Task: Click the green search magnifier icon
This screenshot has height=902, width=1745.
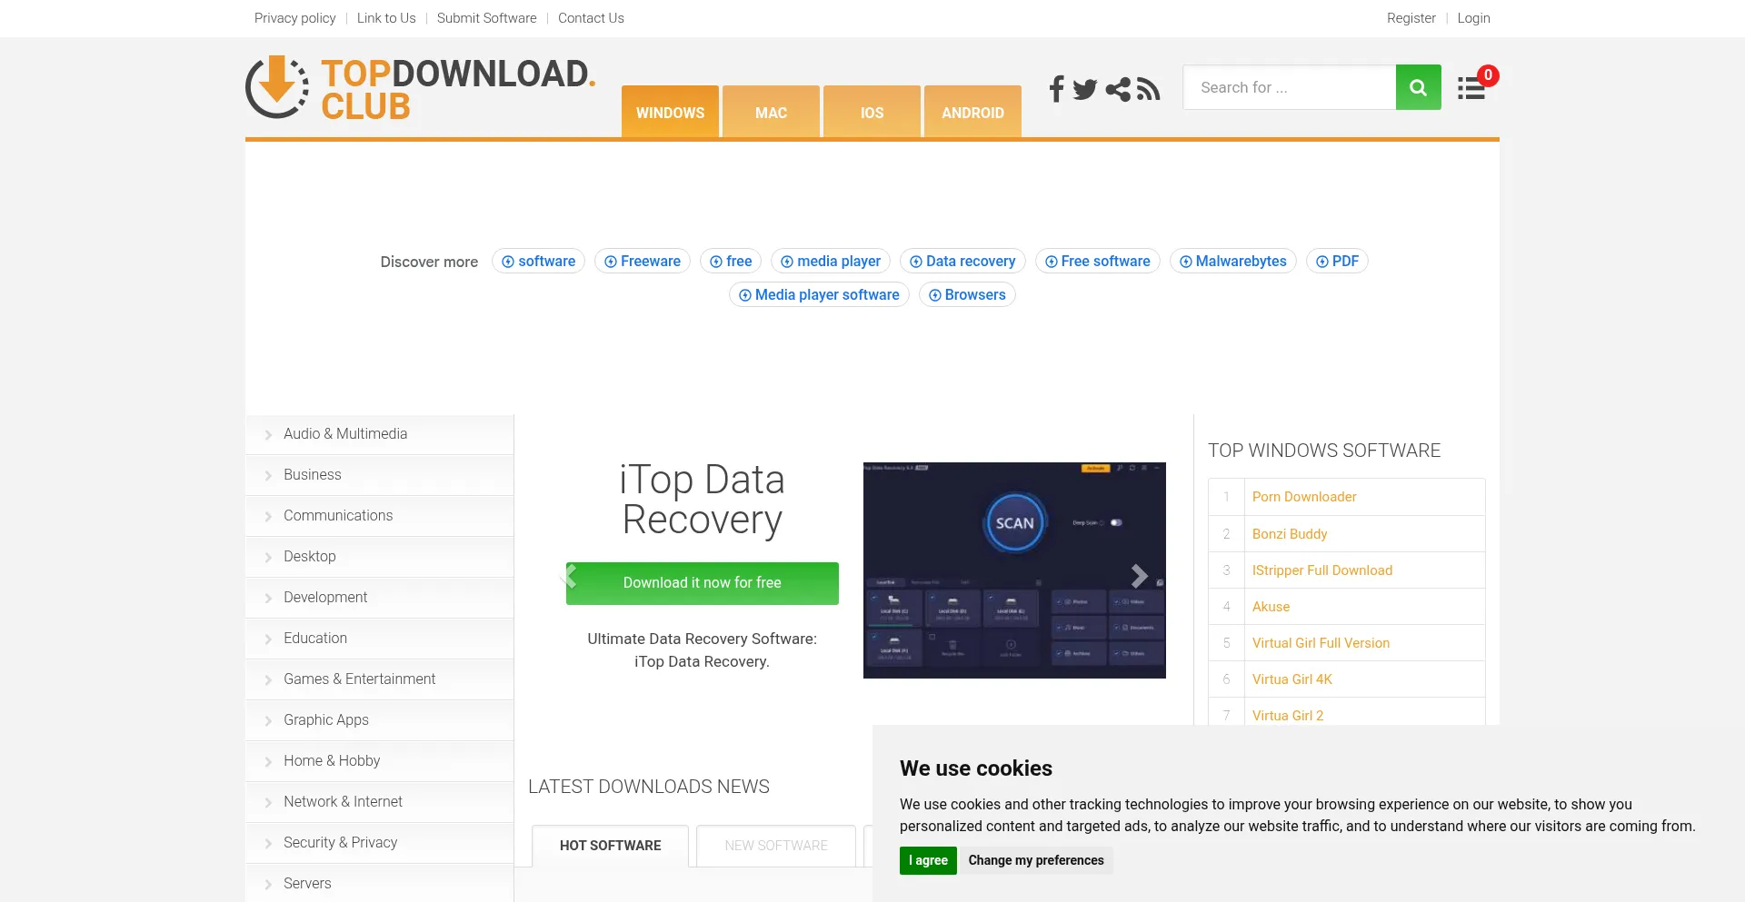Action: click(1418, 87)
